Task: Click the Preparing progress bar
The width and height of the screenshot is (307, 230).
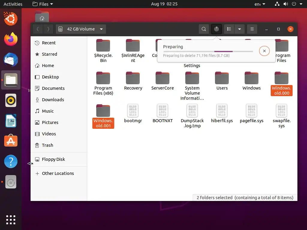Action: [x=208, y=52]
